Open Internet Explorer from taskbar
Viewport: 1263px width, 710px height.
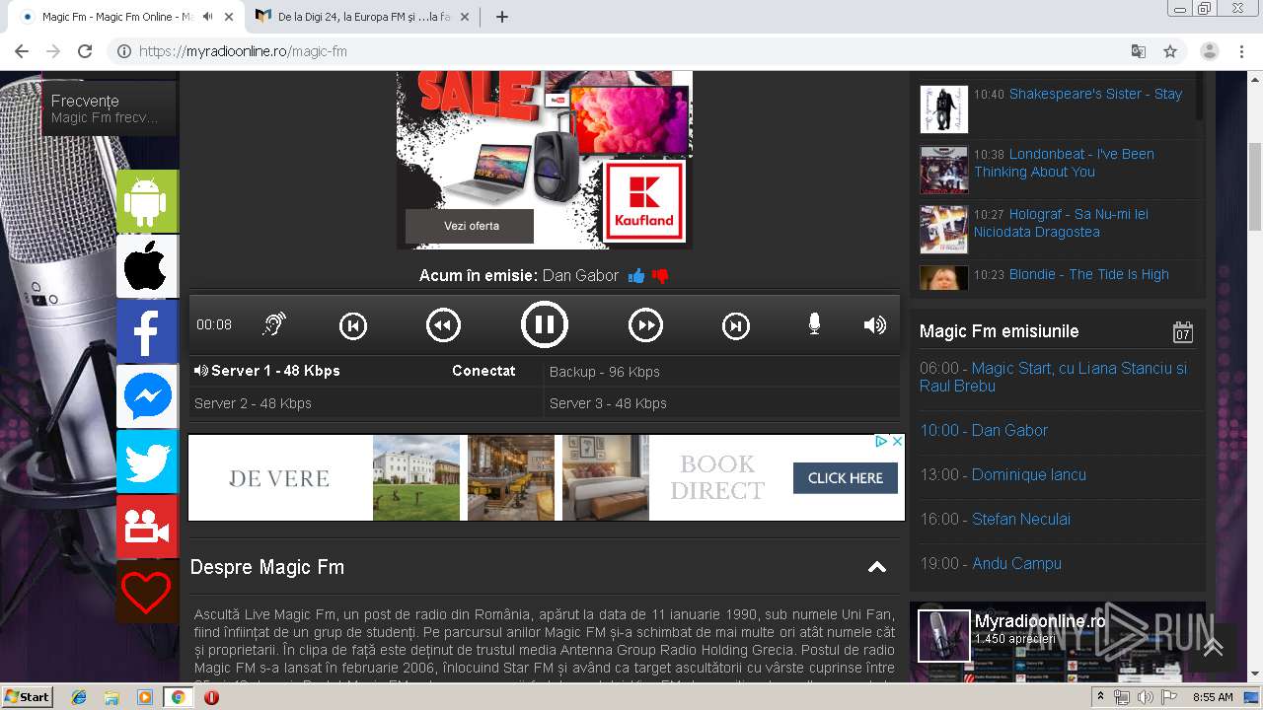[x=79, y=697]
